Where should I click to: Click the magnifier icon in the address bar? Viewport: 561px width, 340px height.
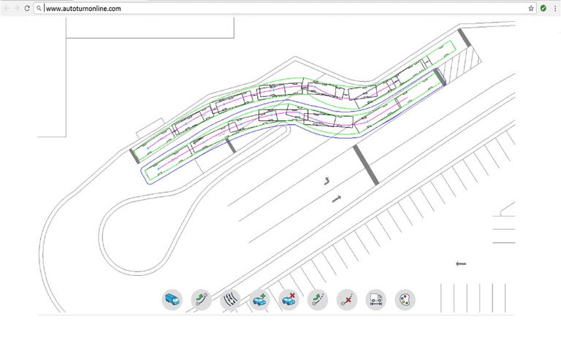click(39, 9)
